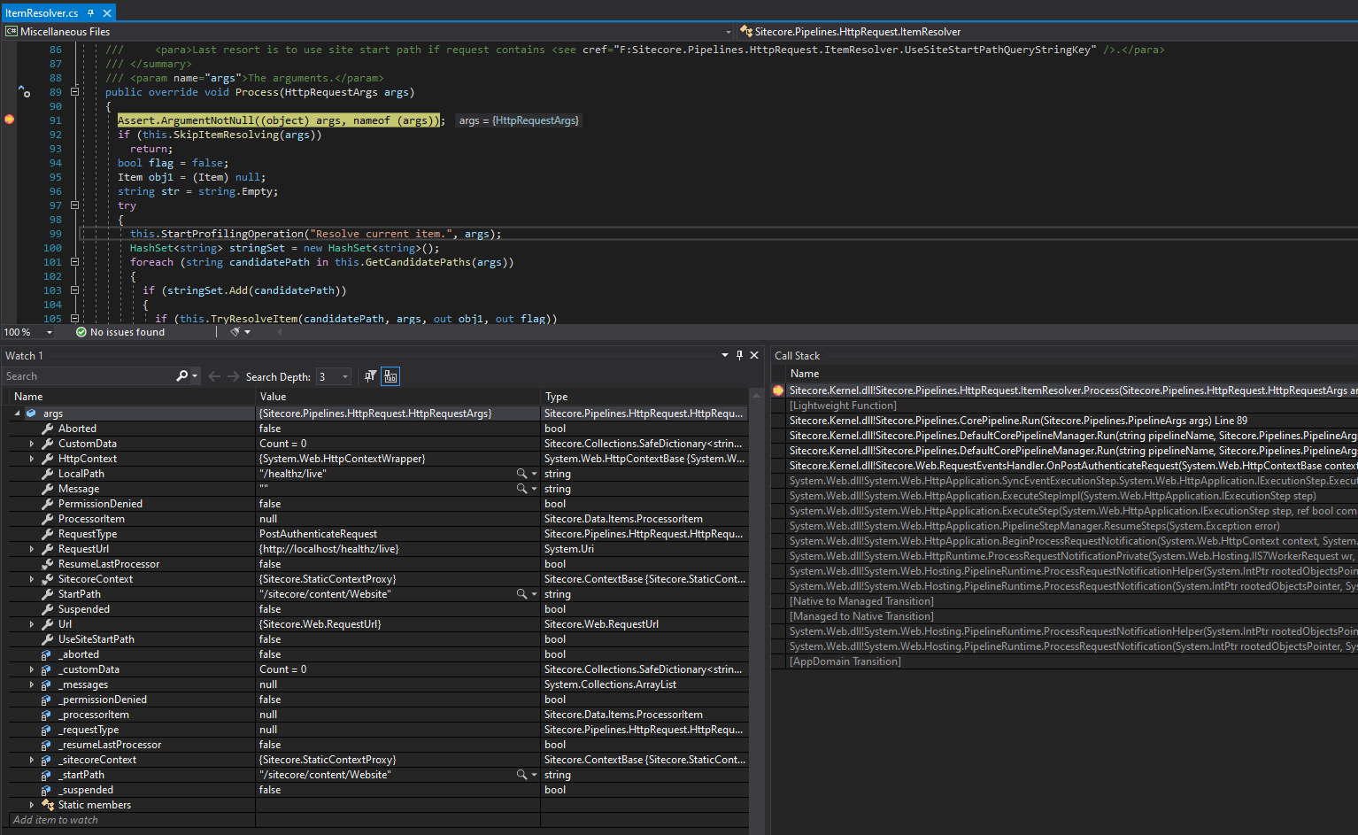The height and width of the screenshot is (835, 1358).
Task: Pin the Watch 1 panel
Action: click(739, 355)
